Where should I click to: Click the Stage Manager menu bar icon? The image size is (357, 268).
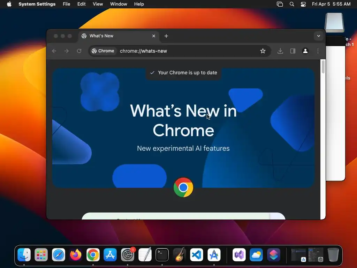pyautogui.click(x=280, y=4)
